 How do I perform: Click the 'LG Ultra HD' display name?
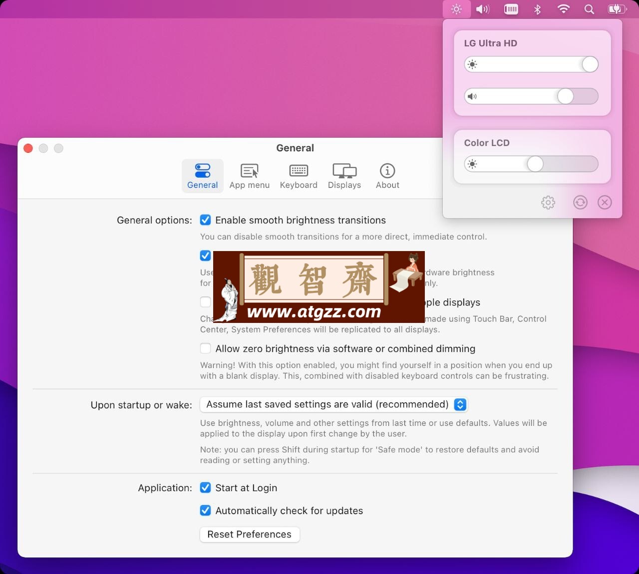coord(491,43)
